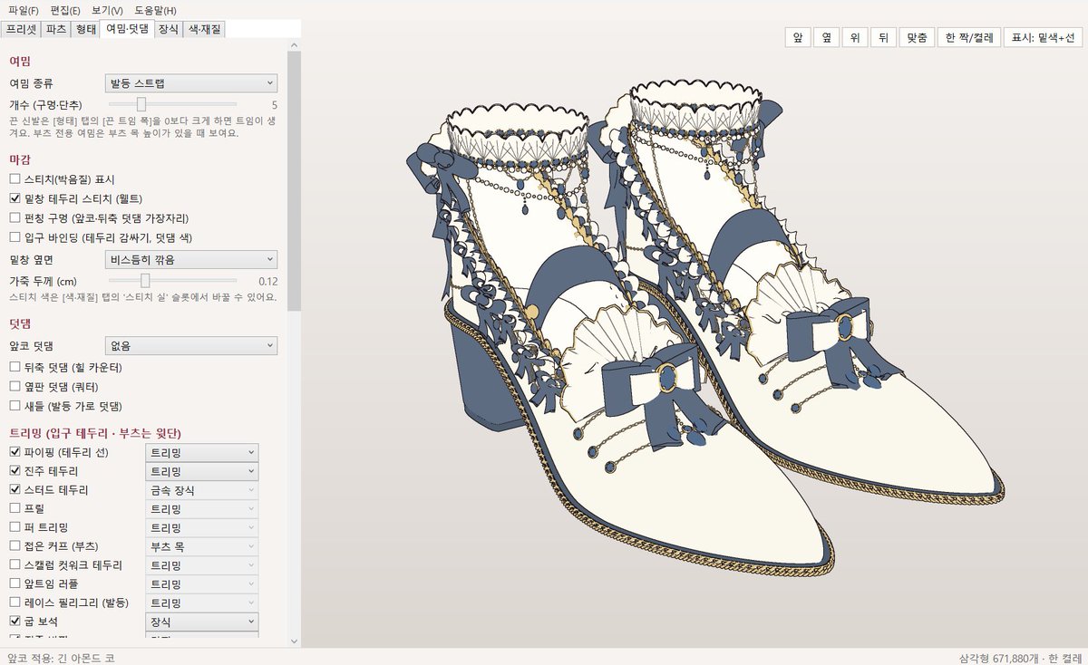1088x665 pixels.
Task: Click the 가죽 두께 (cm) slider
Action: (x=171, y=281)
